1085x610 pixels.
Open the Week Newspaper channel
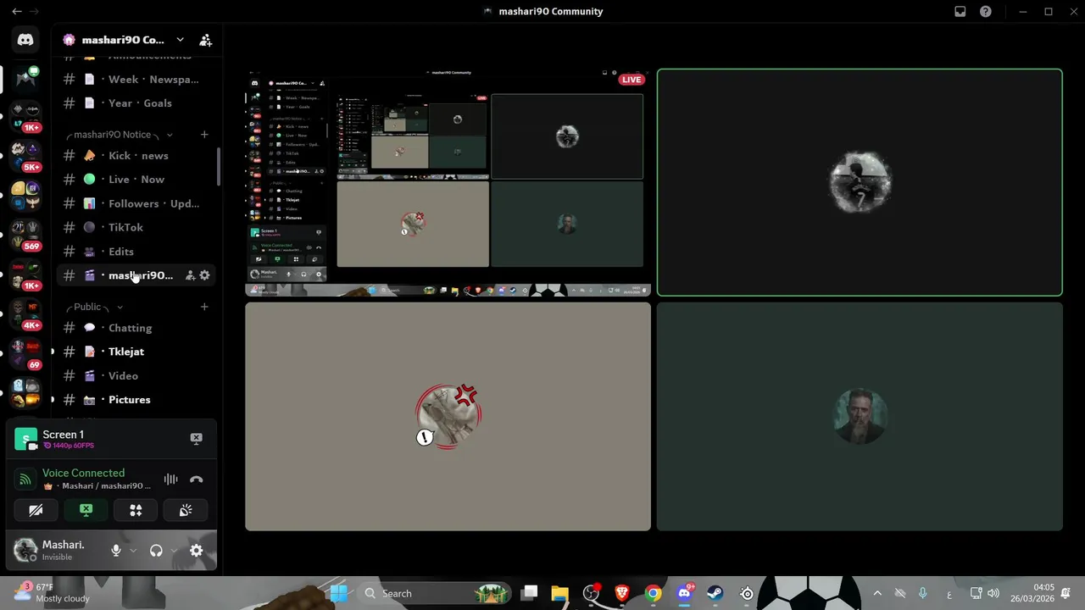coord(136,79)
